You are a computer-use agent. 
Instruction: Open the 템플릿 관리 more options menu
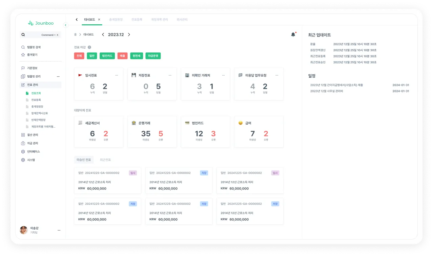[x=58, y=76]
